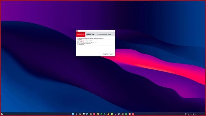Viewport: 206px width, 116px height.
Task: Click the cloud icon in system tray
Action: click(188, 114)
